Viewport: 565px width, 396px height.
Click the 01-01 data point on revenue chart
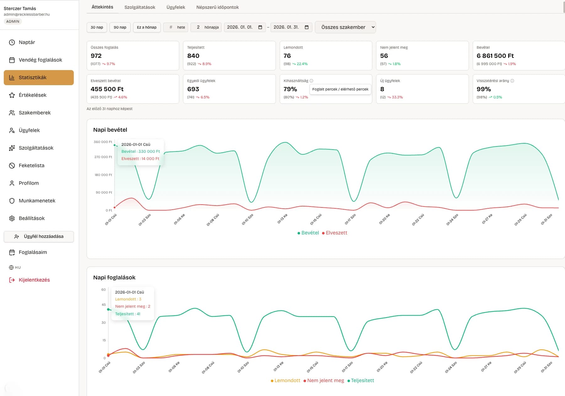click(x=115, y=145)
